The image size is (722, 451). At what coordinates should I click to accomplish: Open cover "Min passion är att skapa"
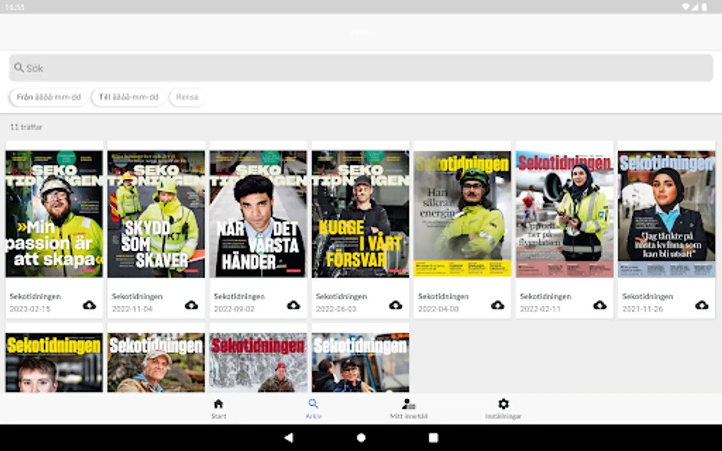click(x=54, y=214)
